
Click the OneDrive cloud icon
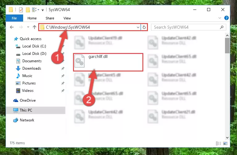pyautogui.click(x=16, y=101)
